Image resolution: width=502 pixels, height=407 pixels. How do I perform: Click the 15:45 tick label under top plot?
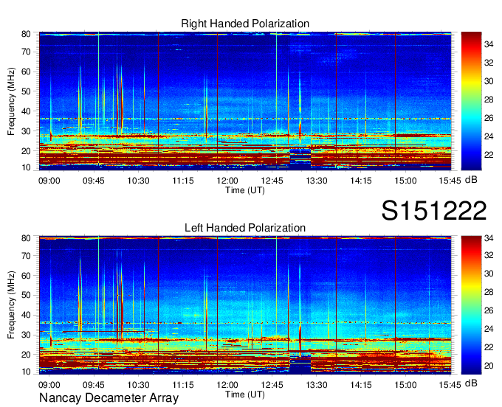(x=450, y=181)
